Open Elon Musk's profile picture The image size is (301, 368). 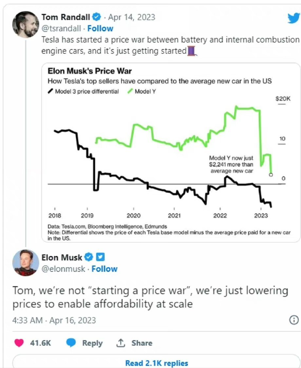click(26, 263)
